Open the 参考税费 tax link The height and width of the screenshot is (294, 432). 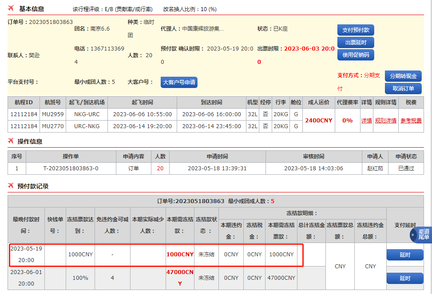point(411,120)
